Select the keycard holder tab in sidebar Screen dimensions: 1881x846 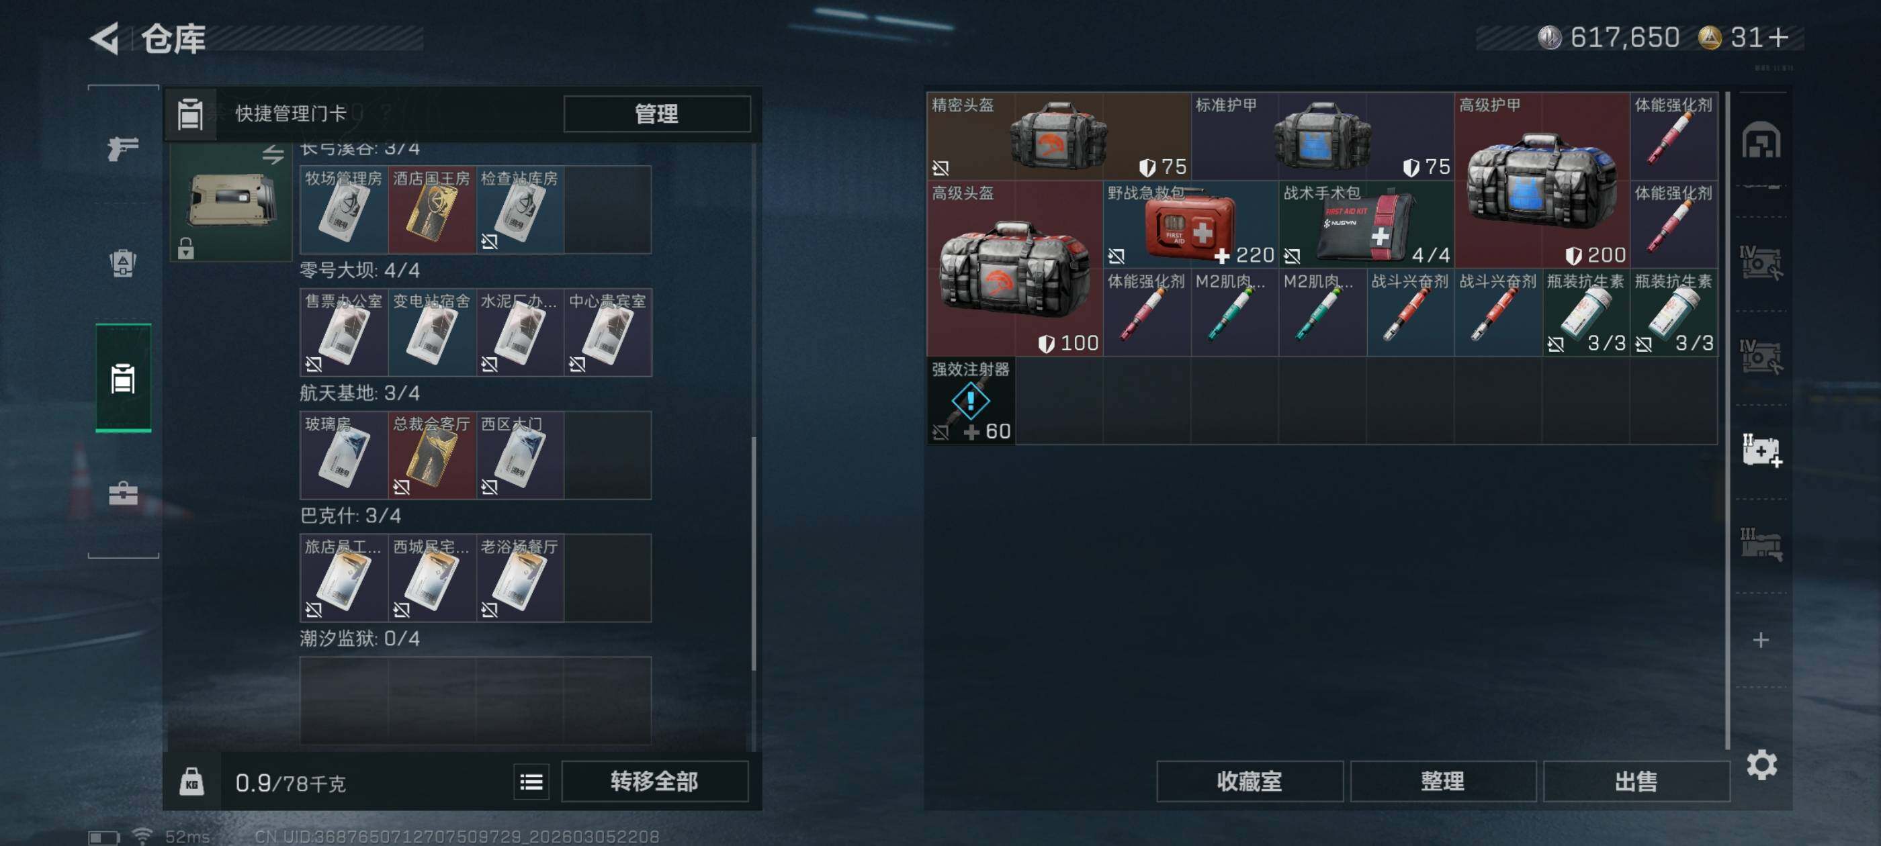click(x=123, y=378)
